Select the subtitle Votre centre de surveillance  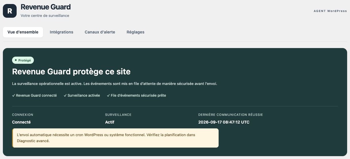click(x=45, y=16)
